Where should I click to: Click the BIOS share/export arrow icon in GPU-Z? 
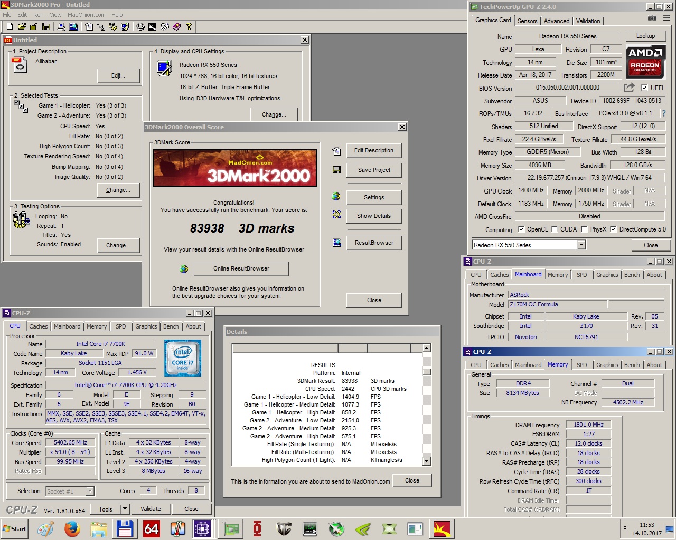point(629,88)
